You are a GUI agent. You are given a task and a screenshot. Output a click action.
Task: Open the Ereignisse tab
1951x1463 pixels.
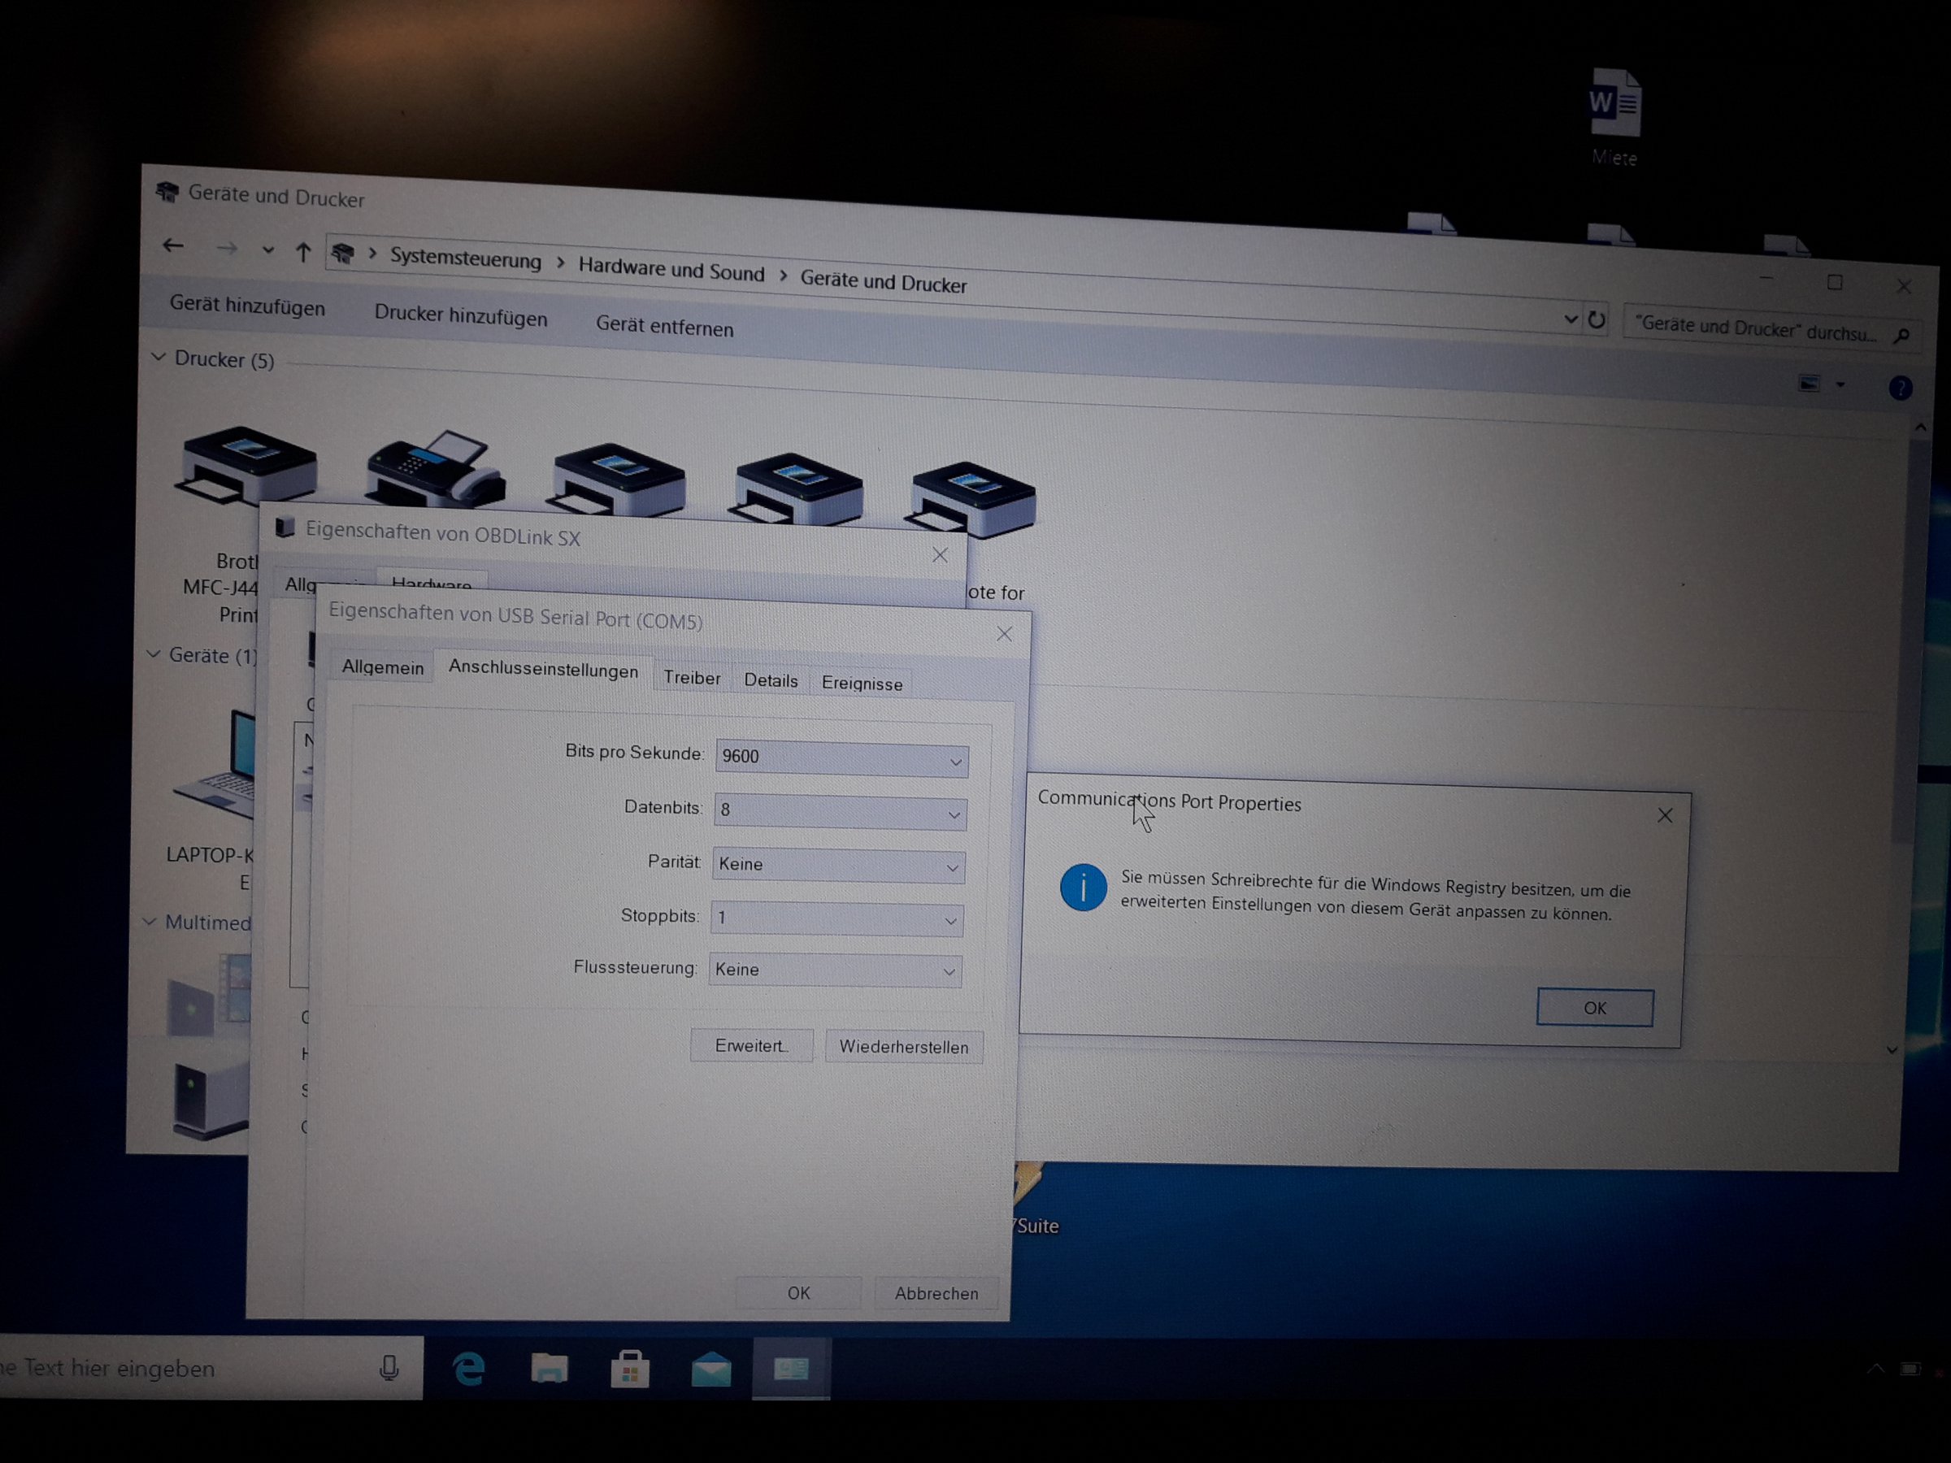point(862,684)
